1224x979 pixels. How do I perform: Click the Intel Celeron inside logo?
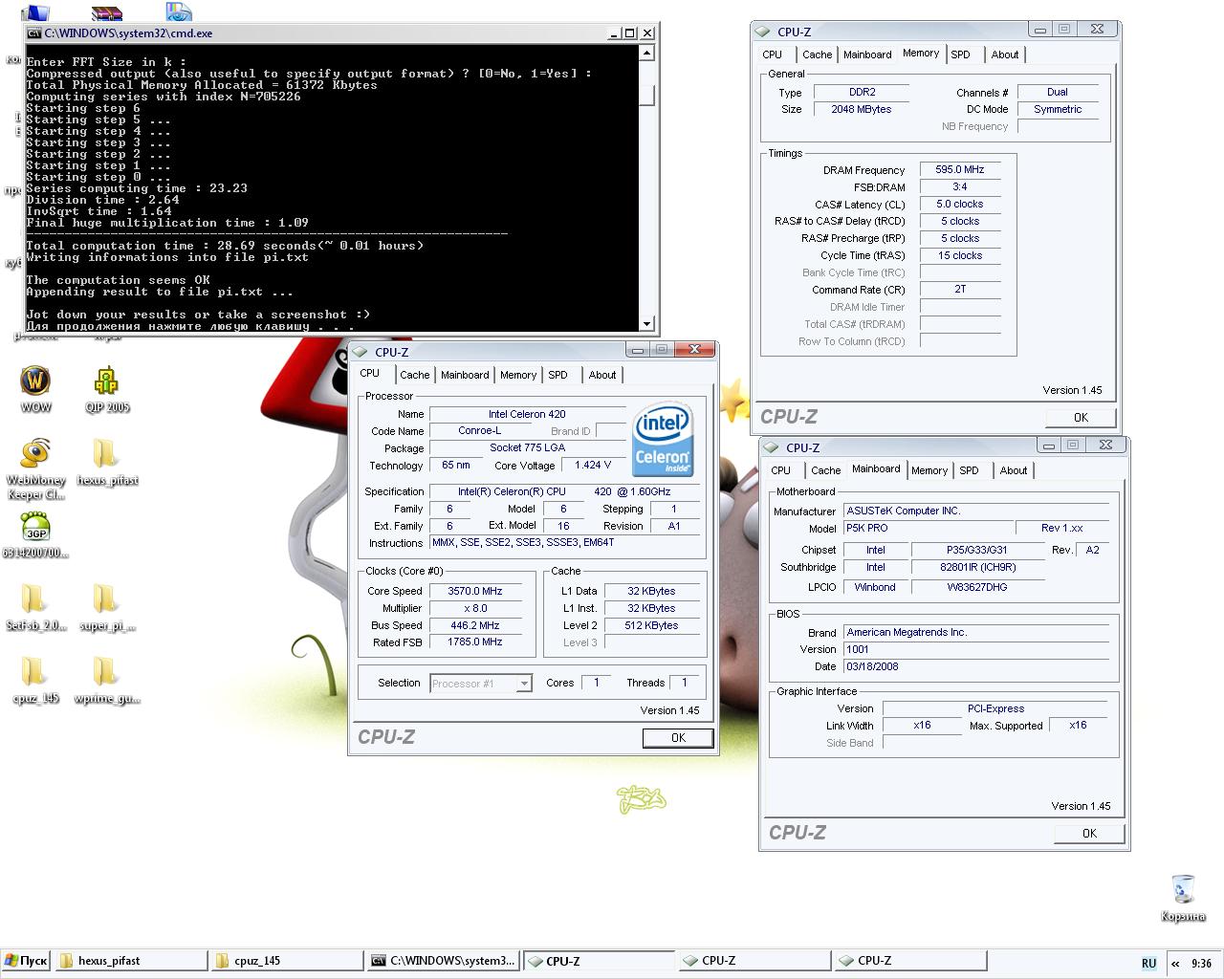(662, 439)
